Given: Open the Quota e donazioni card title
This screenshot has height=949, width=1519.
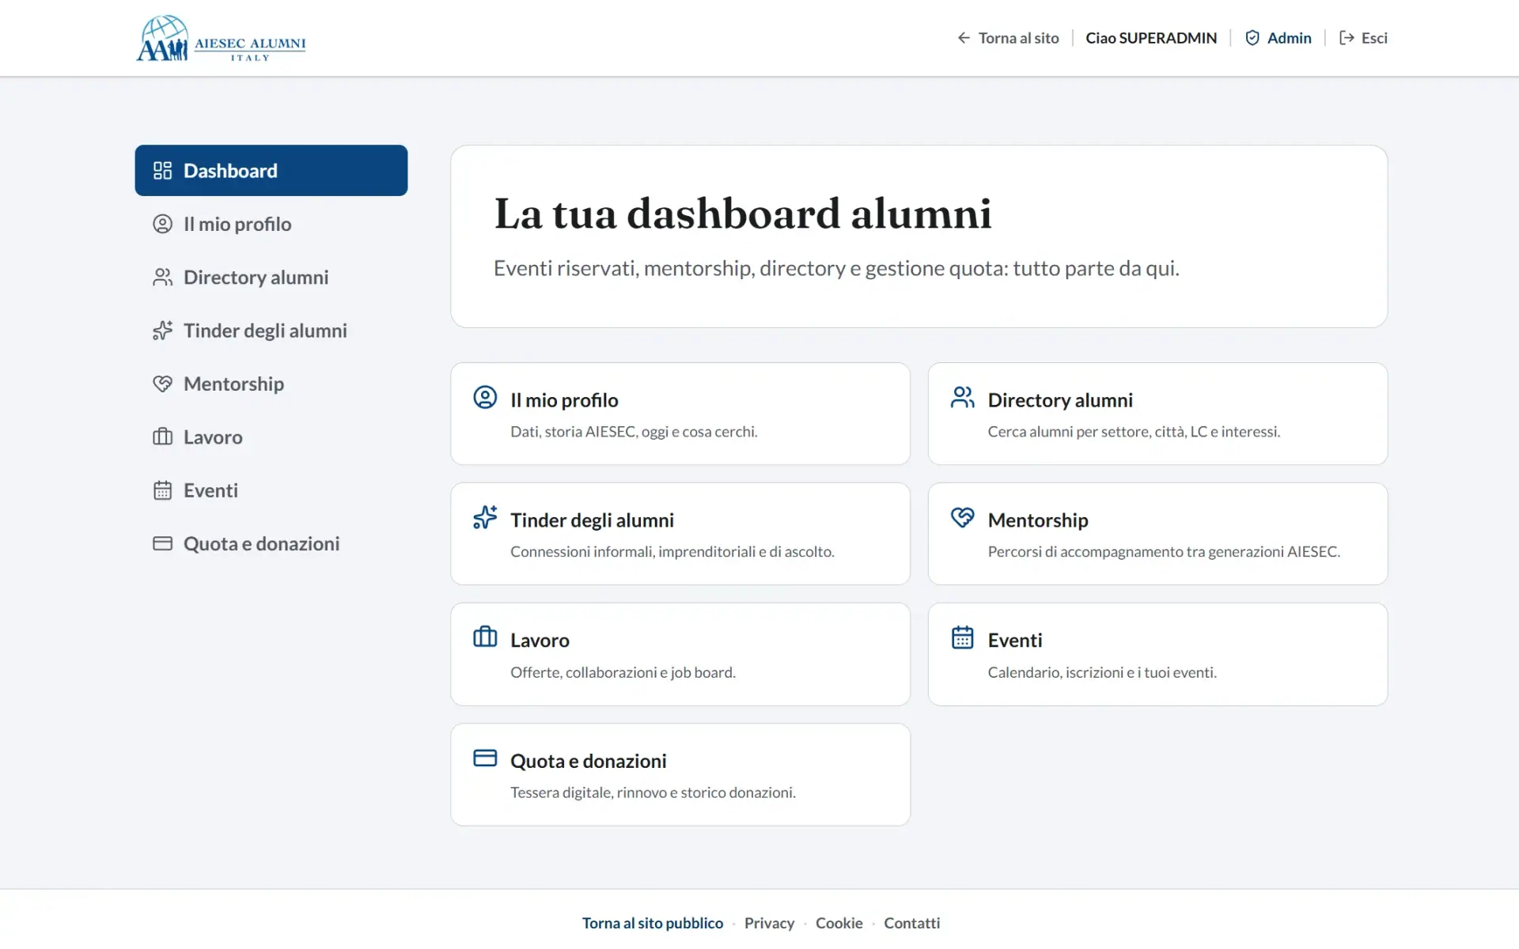Looking at the screenshot, I should click(589, 761).
